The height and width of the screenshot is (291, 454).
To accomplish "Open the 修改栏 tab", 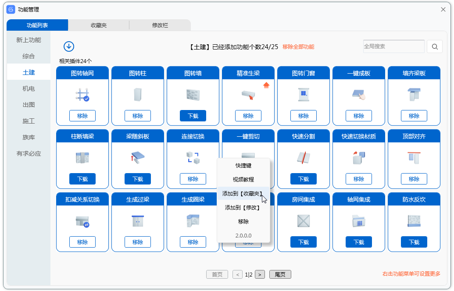I will [160, 25].
